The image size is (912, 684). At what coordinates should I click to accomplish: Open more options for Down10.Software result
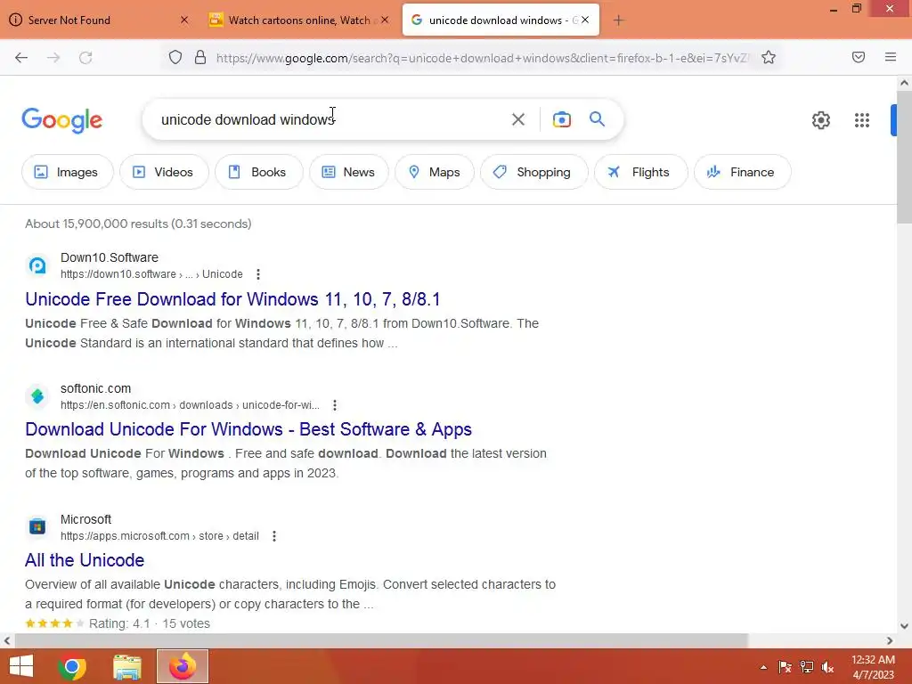tap(258, 274)
